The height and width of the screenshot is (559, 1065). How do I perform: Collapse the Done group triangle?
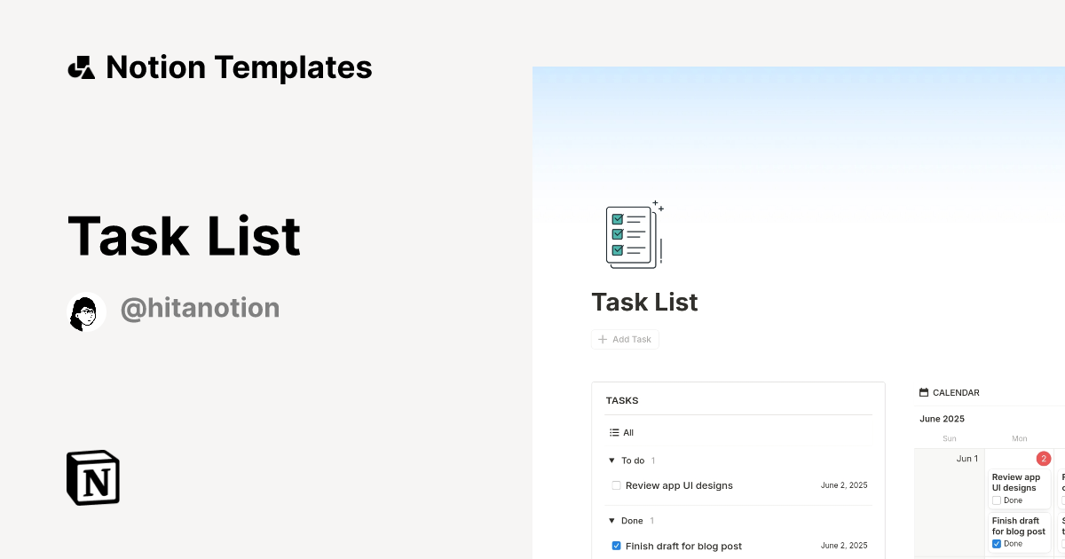611,521
